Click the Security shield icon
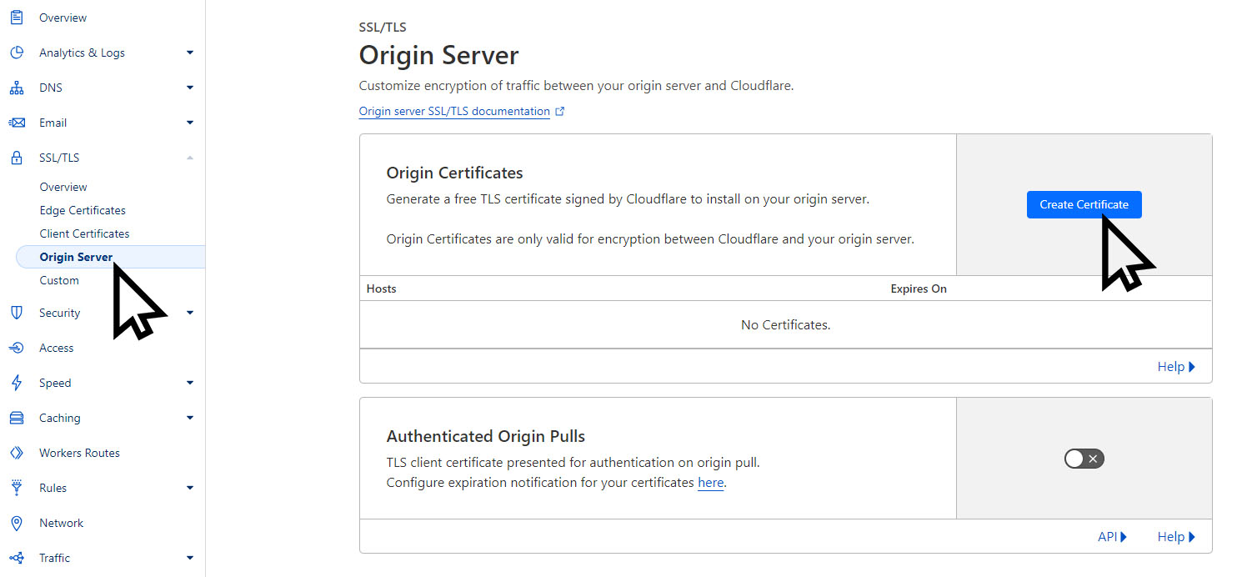This screenshot has width=1252, height=577. 16,313
